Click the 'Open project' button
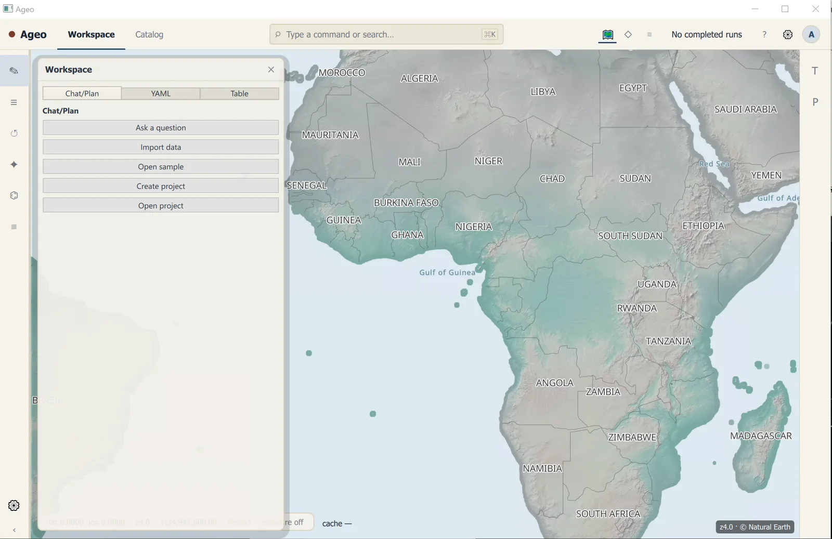Screen dimensions: 832x539 tap(161, 205)
